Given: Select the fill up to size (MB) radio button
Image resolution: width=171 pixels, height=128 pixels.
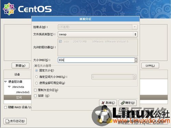Looking at the screenshot, I should pyautogui.click(x=37, y=77).
